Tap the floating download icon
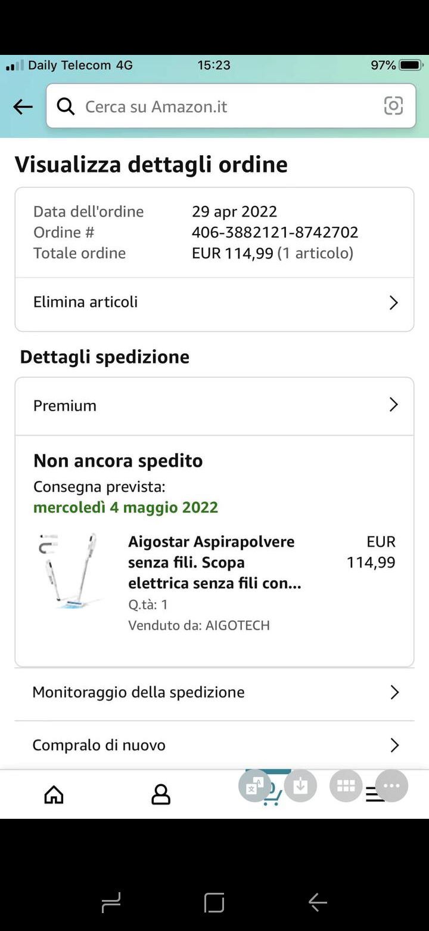The image size is (429, 931). (x=300, y=786)
